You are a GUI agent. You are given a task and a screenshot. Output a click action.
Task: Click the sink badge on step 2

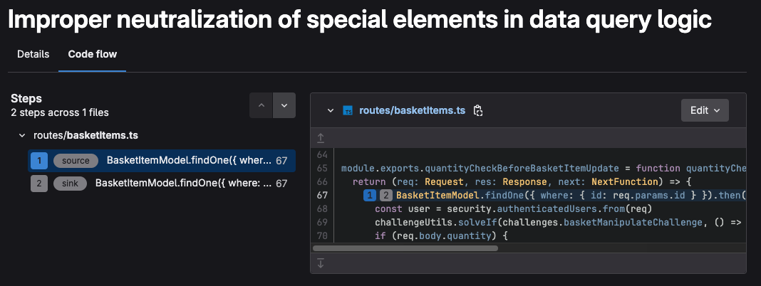(70, 184)
